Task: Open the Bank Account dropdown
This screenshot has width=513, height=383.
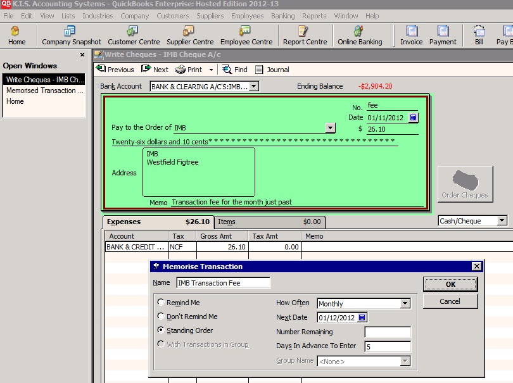Action: click(253, 86)
